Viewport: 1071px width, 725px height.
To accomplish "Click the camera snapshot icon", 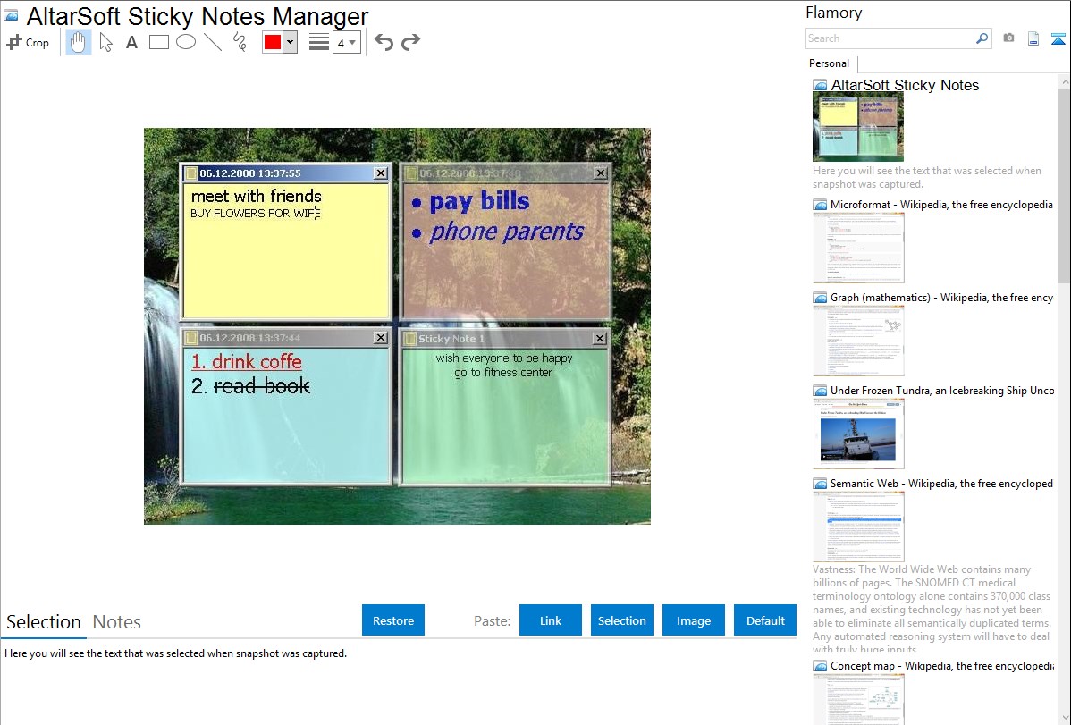I will coord(1008,38).
